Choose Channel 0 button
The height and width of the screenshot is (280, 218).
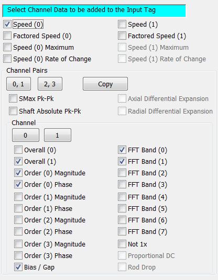pos(26,135)
